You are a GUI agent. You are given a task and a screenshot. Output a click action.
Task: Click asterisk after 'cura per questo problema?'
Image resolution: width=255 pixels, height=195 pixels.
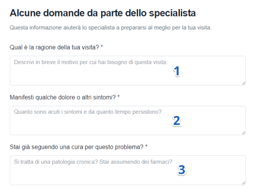click(147, 147)
